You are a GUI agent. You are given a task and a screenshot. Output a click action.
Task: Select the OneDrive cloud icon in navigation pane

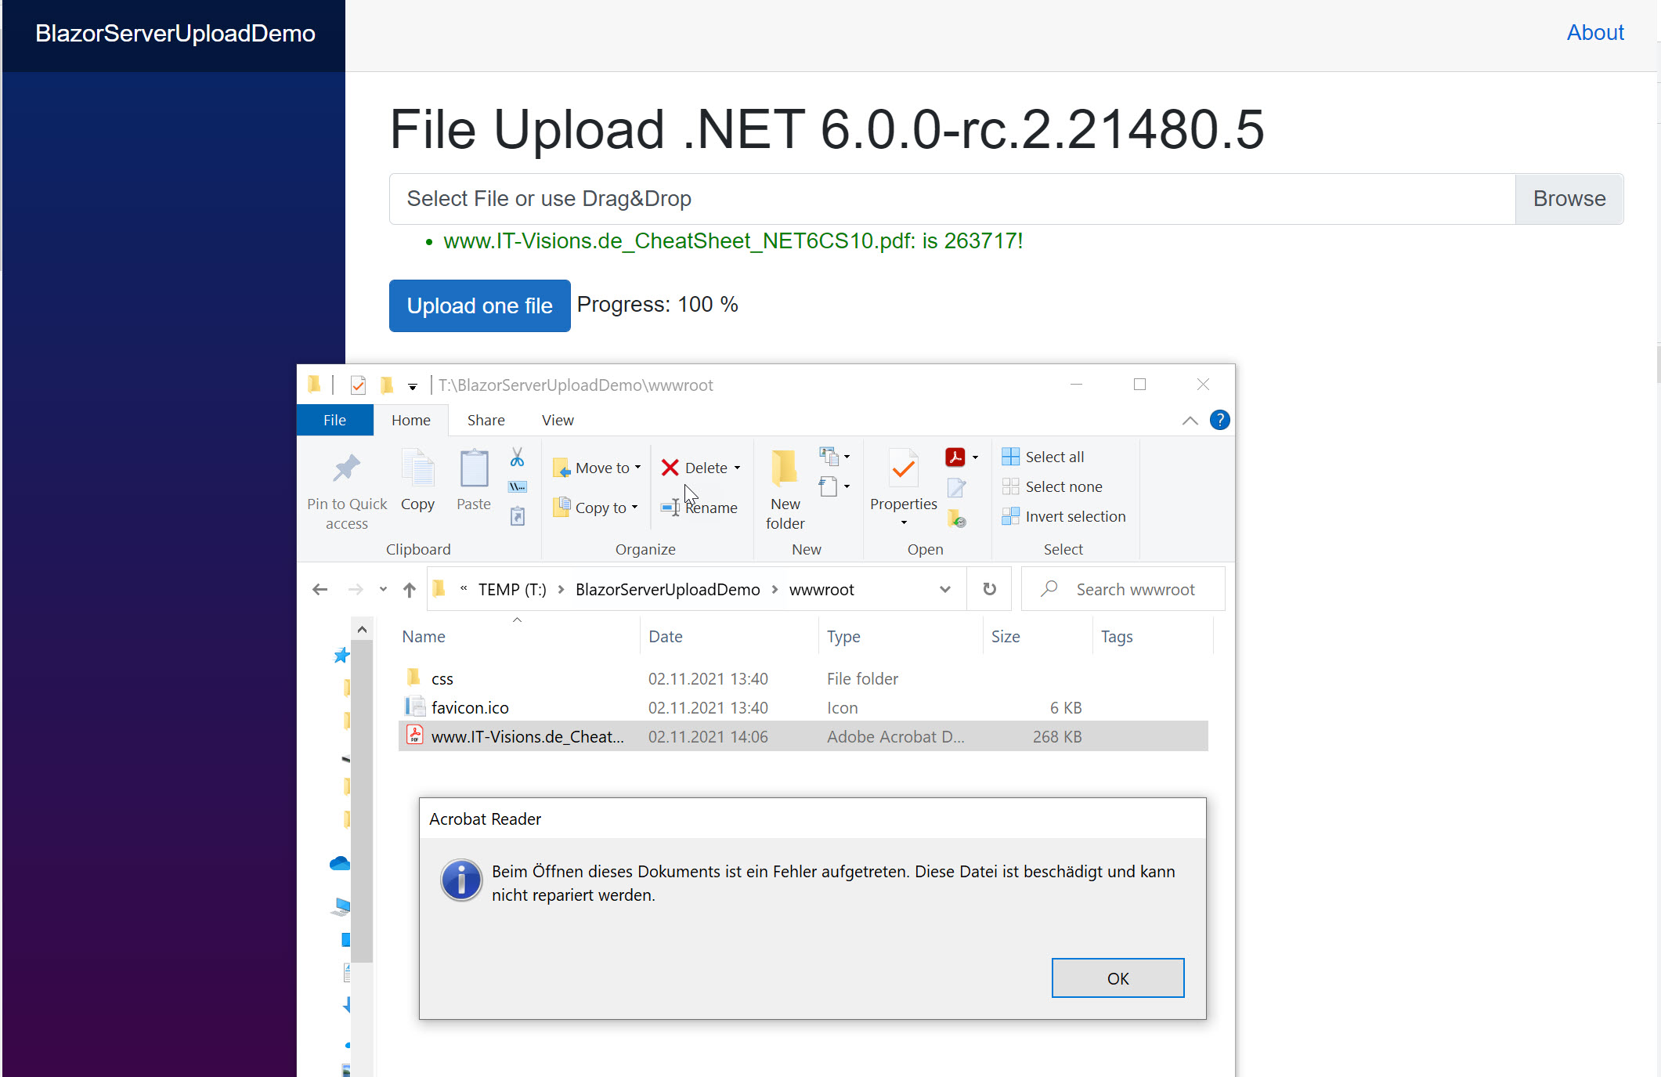click(x=340, y=862)
